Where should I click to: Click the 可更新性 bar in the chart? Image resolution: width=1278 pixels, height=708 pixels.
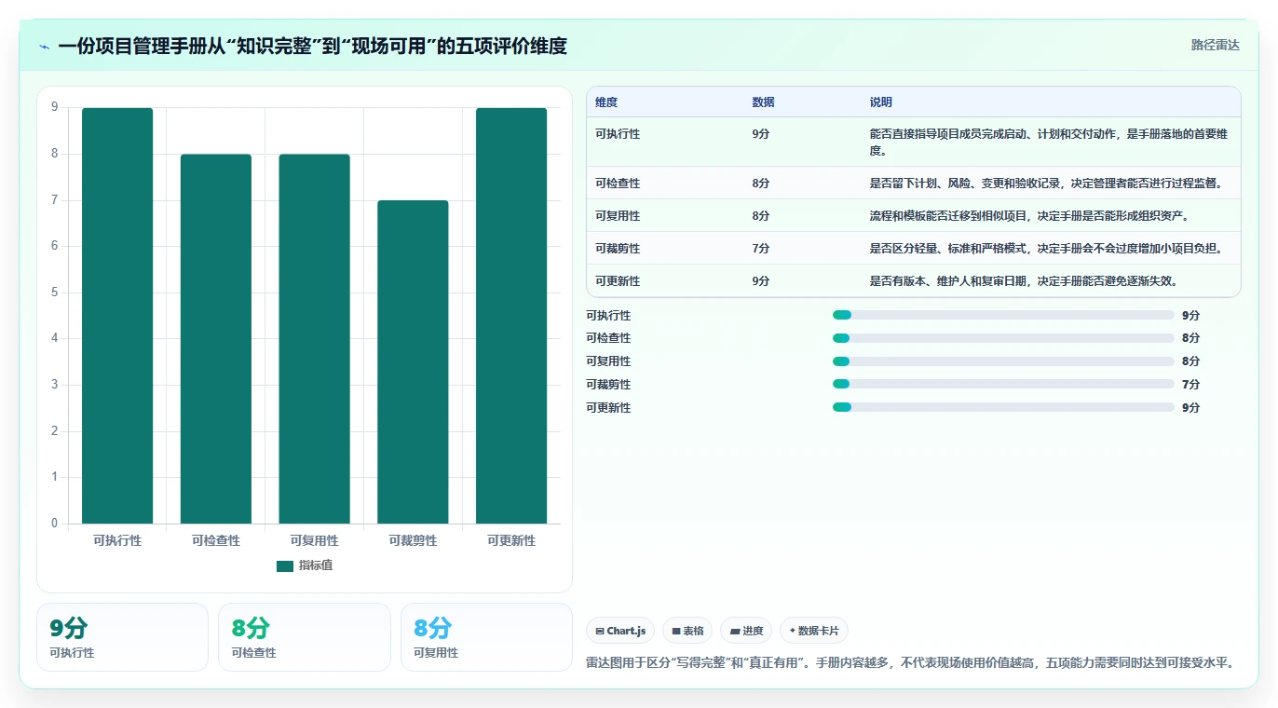(x=511, y=316)
